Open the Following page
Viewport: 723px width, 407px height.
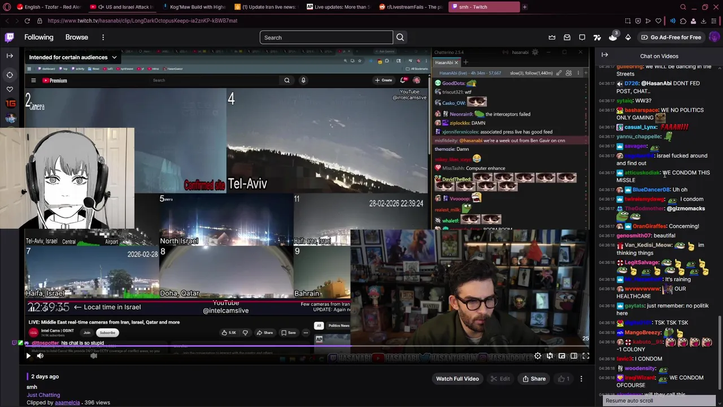click(x=38, y=37)
